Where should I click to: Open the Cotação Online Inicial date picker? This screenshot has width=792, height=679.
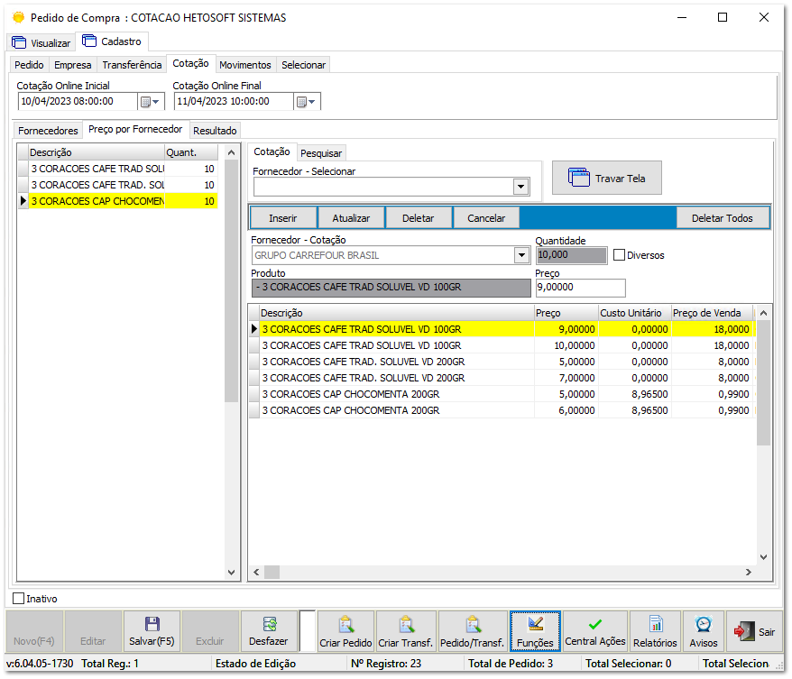(x=150, y=102)
